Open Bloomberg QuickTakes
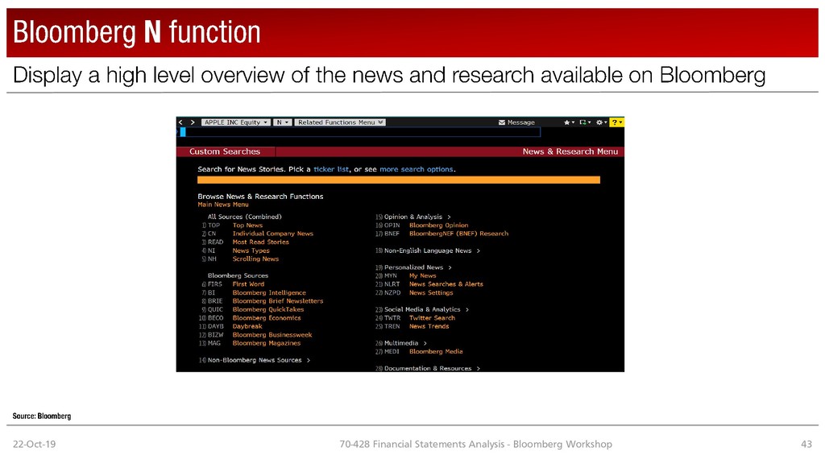This screenshot has height=464, width=825. tap(267, 309)
